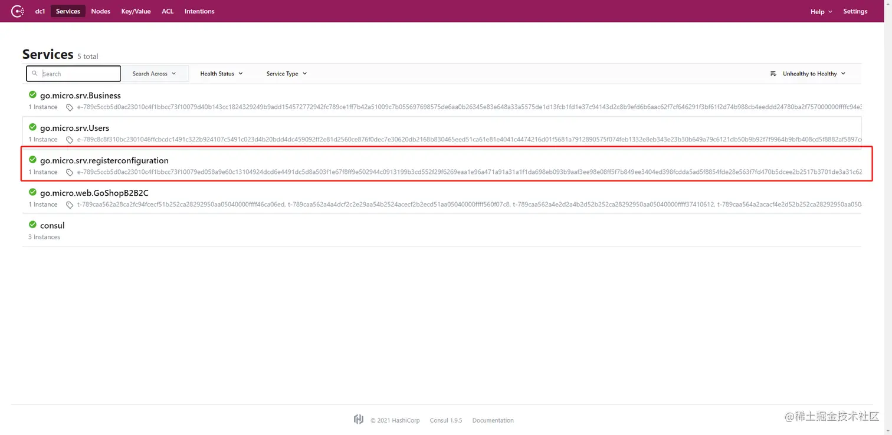This screenshot has width=892, height=435.
Task: Click the sort icon beside Unhealthy to Healthy
Action: coord(773,74)
